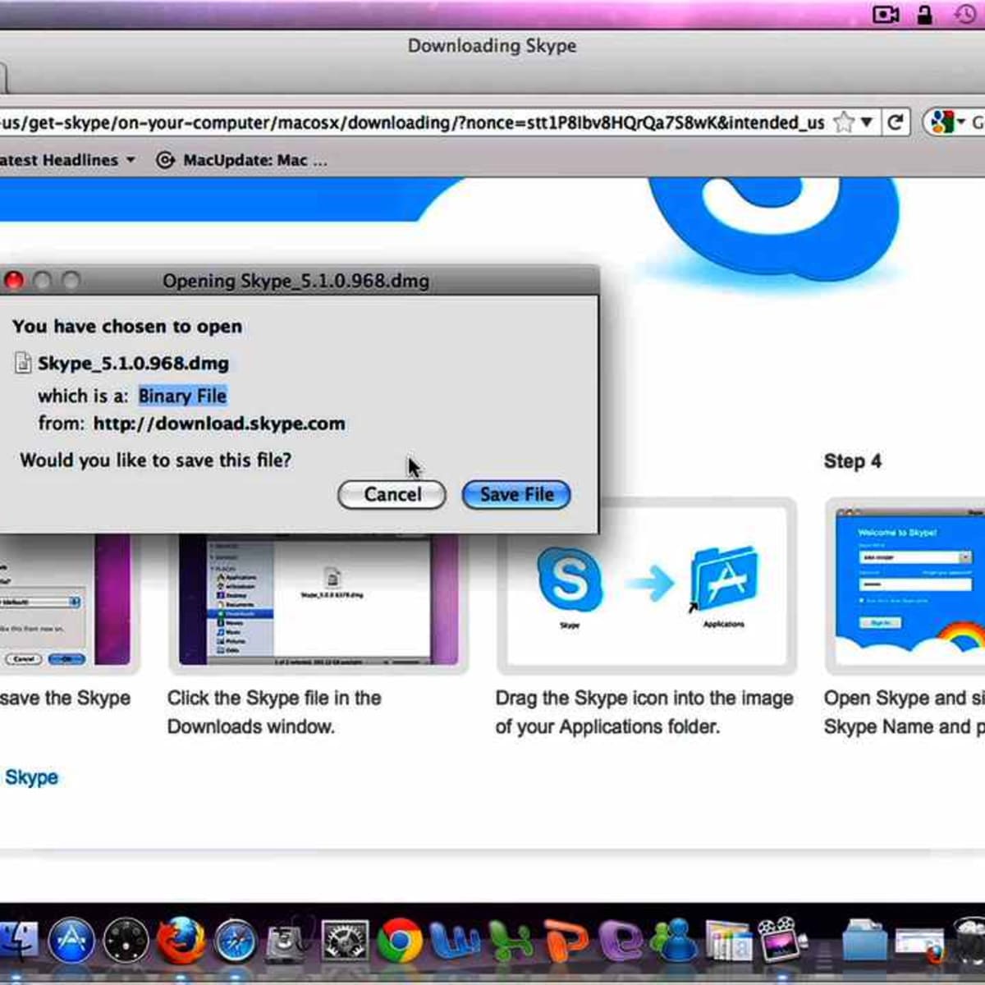Open the URL history dropdown arrow
This screenshot has width=985, height=985.
tap(866, 123)
